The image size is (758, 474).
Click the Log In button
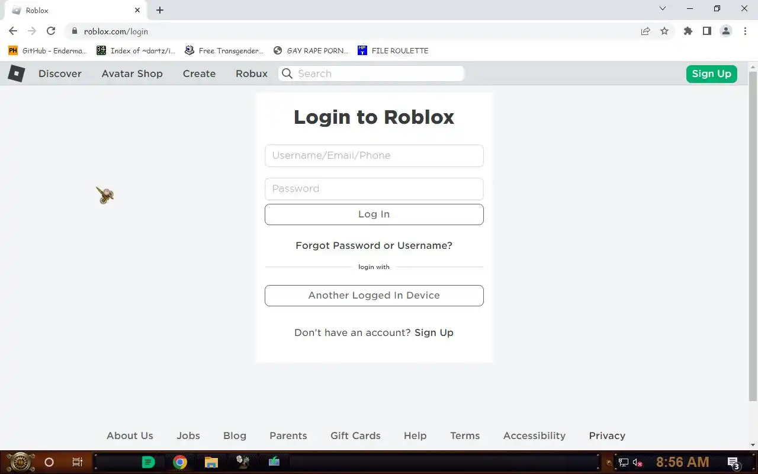[x=374, y=214]
